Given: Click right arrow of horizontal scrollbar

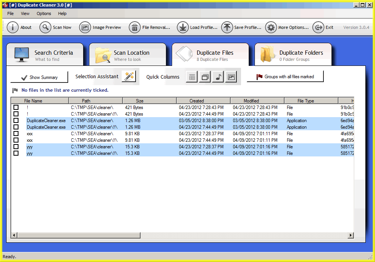Looking at the screenshot, I should click(x=351, y=235).
